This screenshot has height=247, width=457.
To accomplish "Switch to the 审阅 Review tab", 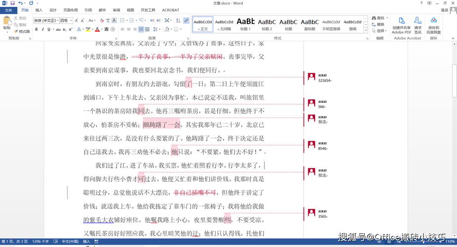I will [x=116, y=10].
